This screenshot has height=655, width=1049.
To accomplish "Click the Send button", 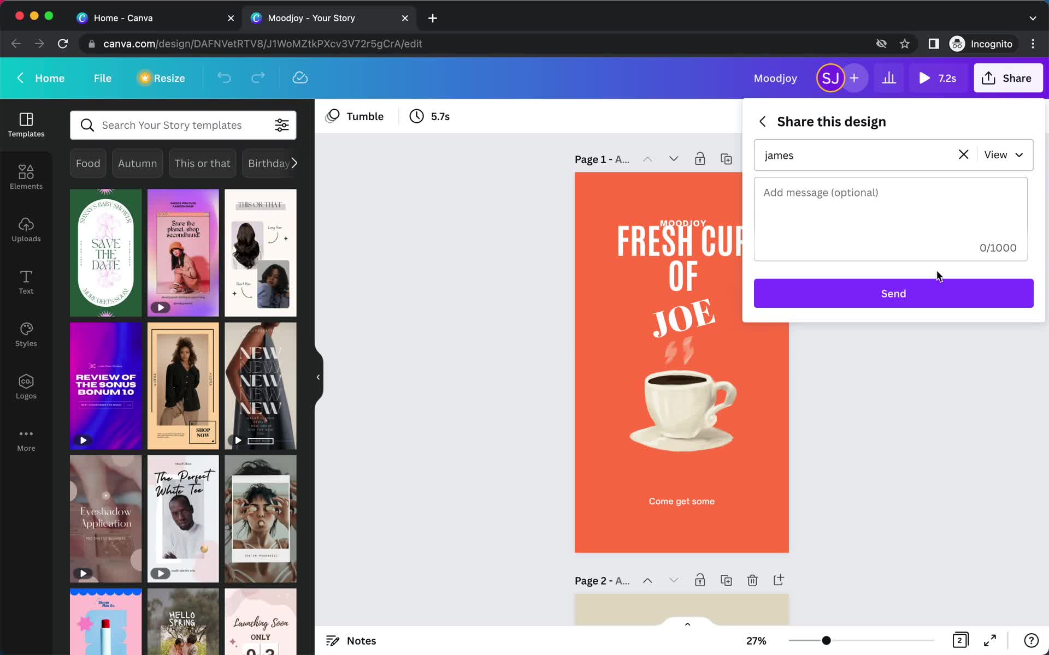I will point(893,293).
